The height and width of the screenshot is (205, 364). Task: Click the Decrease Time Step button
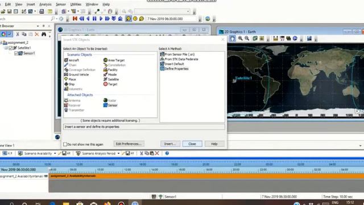[114, 19]
